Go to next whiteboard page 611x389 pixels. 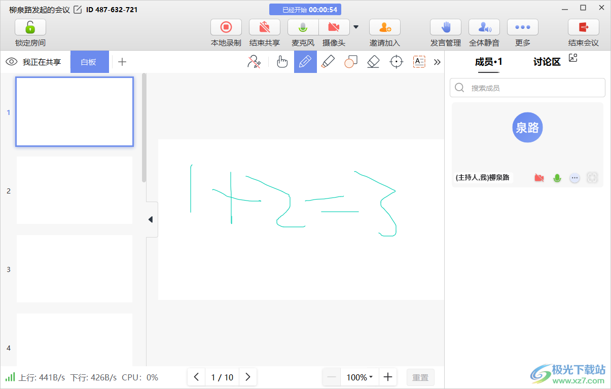click(x=248, y=377)
